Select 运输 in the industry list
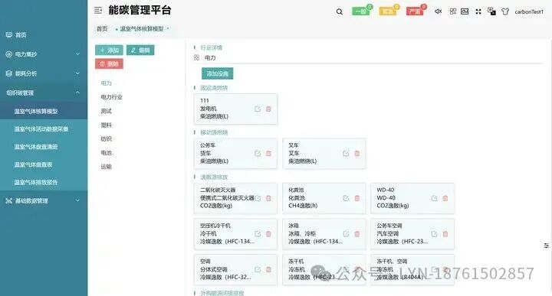Screen dimensions: 552x296 click(107, 167)
